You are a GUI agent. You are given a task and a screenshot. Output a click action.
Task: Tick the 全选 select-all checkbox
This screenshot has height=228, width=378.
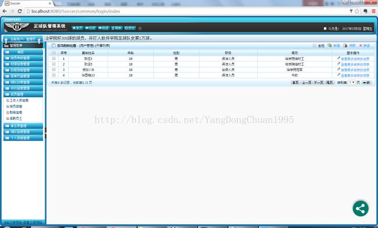tap(315, 45)
